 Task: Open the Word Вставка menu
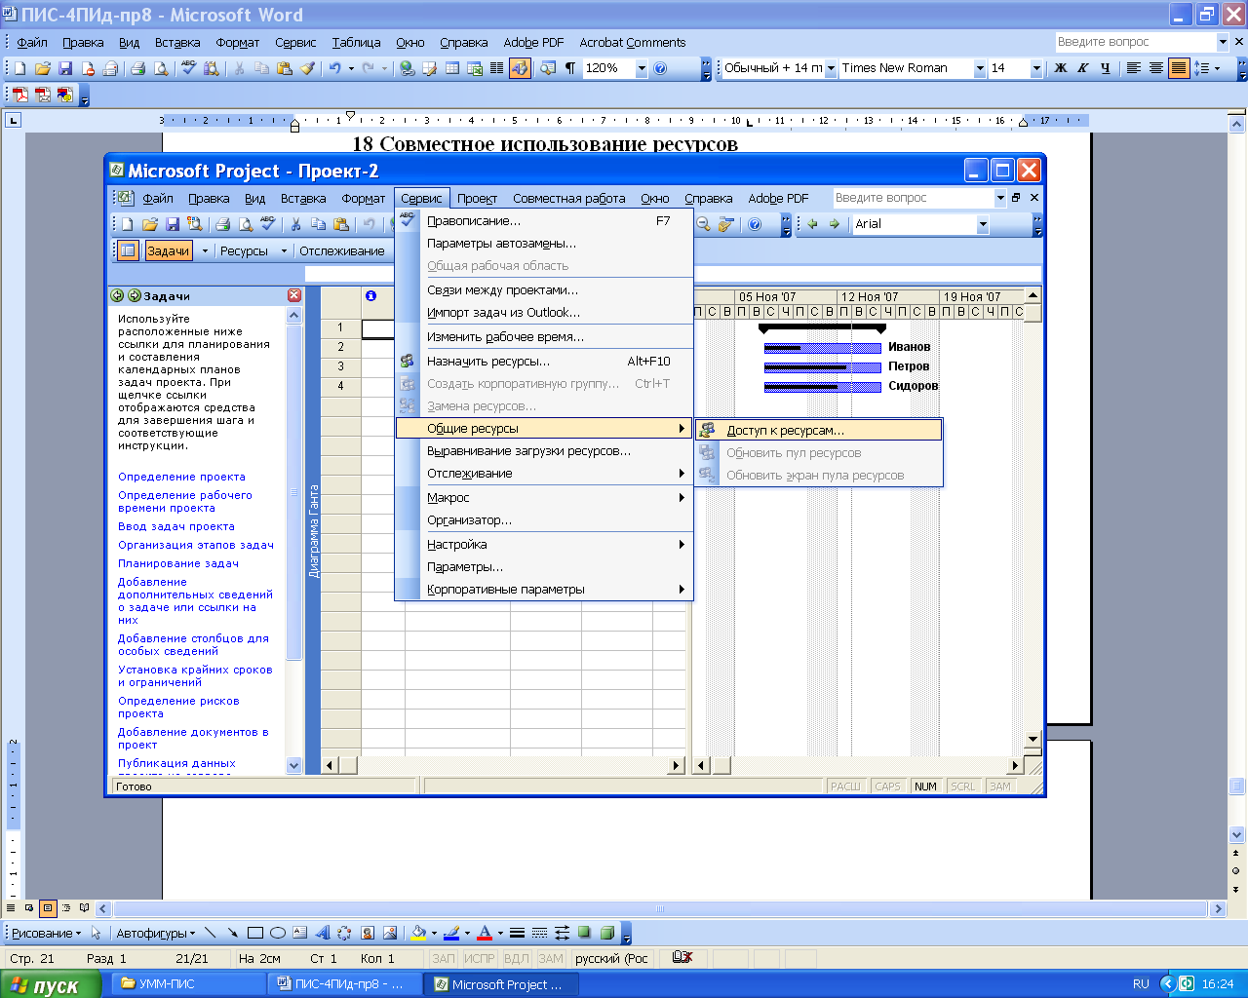click(177, 43)
